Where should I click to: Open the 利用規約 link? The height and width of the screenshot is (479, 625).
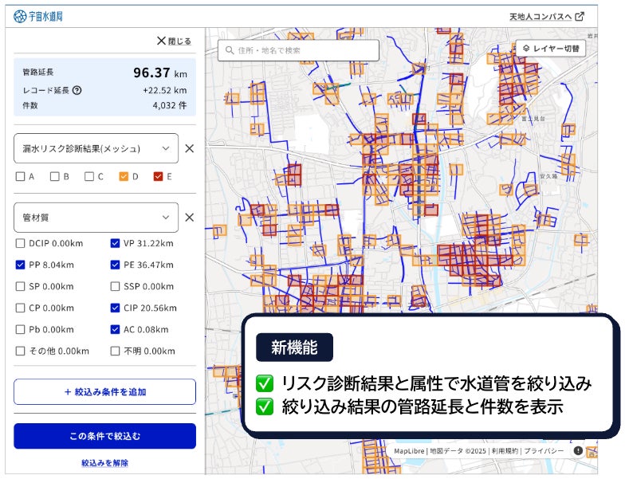pyautogui.click(x=505, y=451)
